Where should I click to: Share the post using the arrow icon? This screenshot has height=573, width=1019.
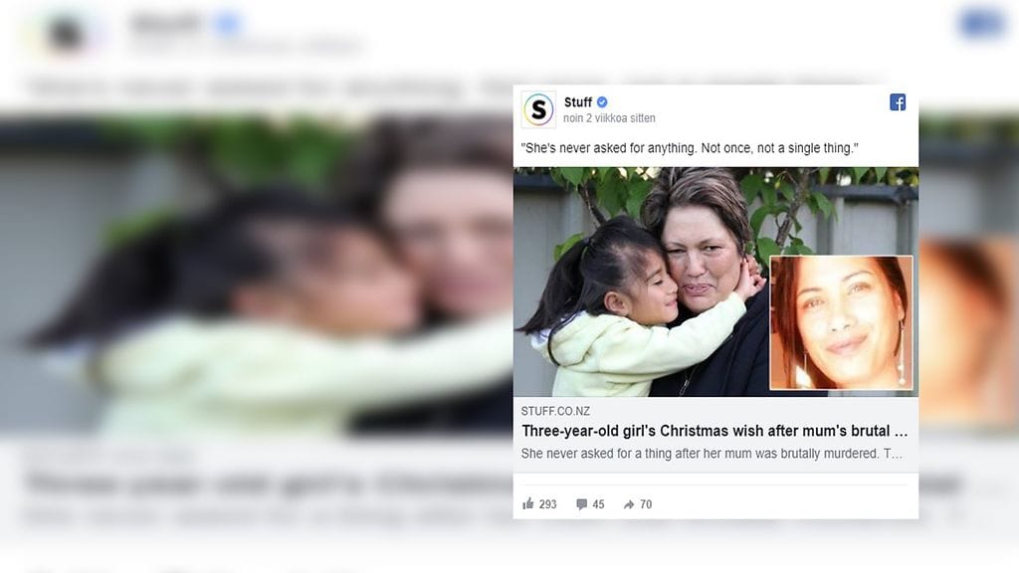[629, 504]
